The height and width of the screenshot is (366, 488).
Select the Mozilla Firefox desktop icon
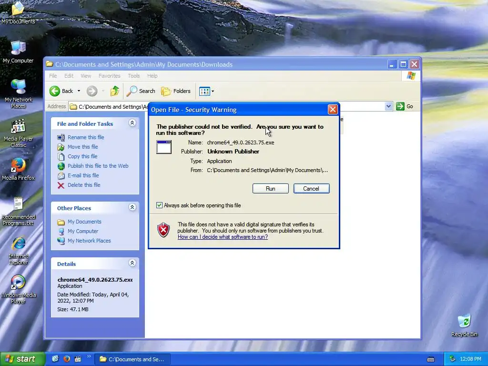[19, 169]
